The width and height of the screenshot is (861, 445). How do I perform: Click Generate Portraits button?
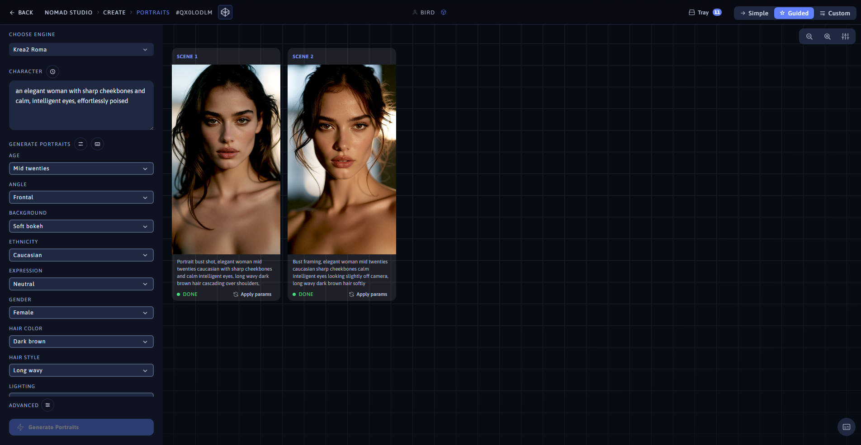(81, 427)
